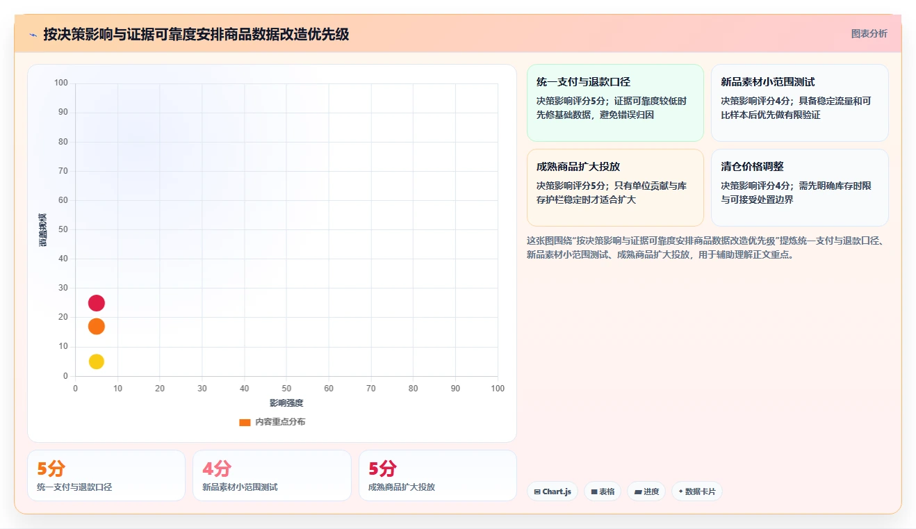This screenshot has width=916, height=529.
Task: Select the 进度 tag chip
Action: click(x=646, y=491)
